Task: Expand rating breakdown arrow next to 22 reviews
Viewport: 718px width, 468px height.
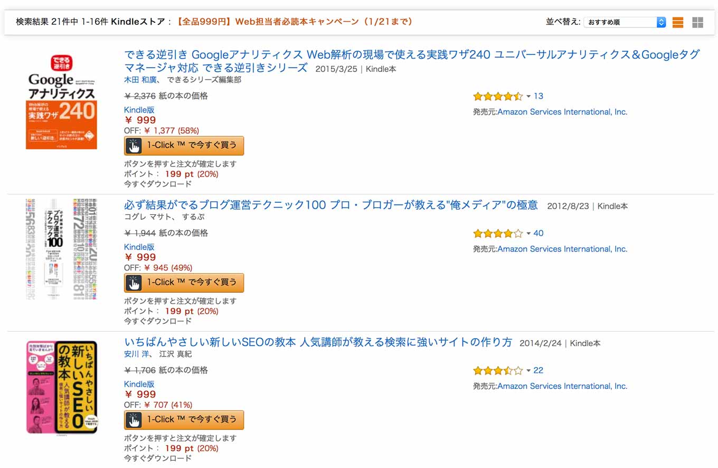Action: coord(528,370)
